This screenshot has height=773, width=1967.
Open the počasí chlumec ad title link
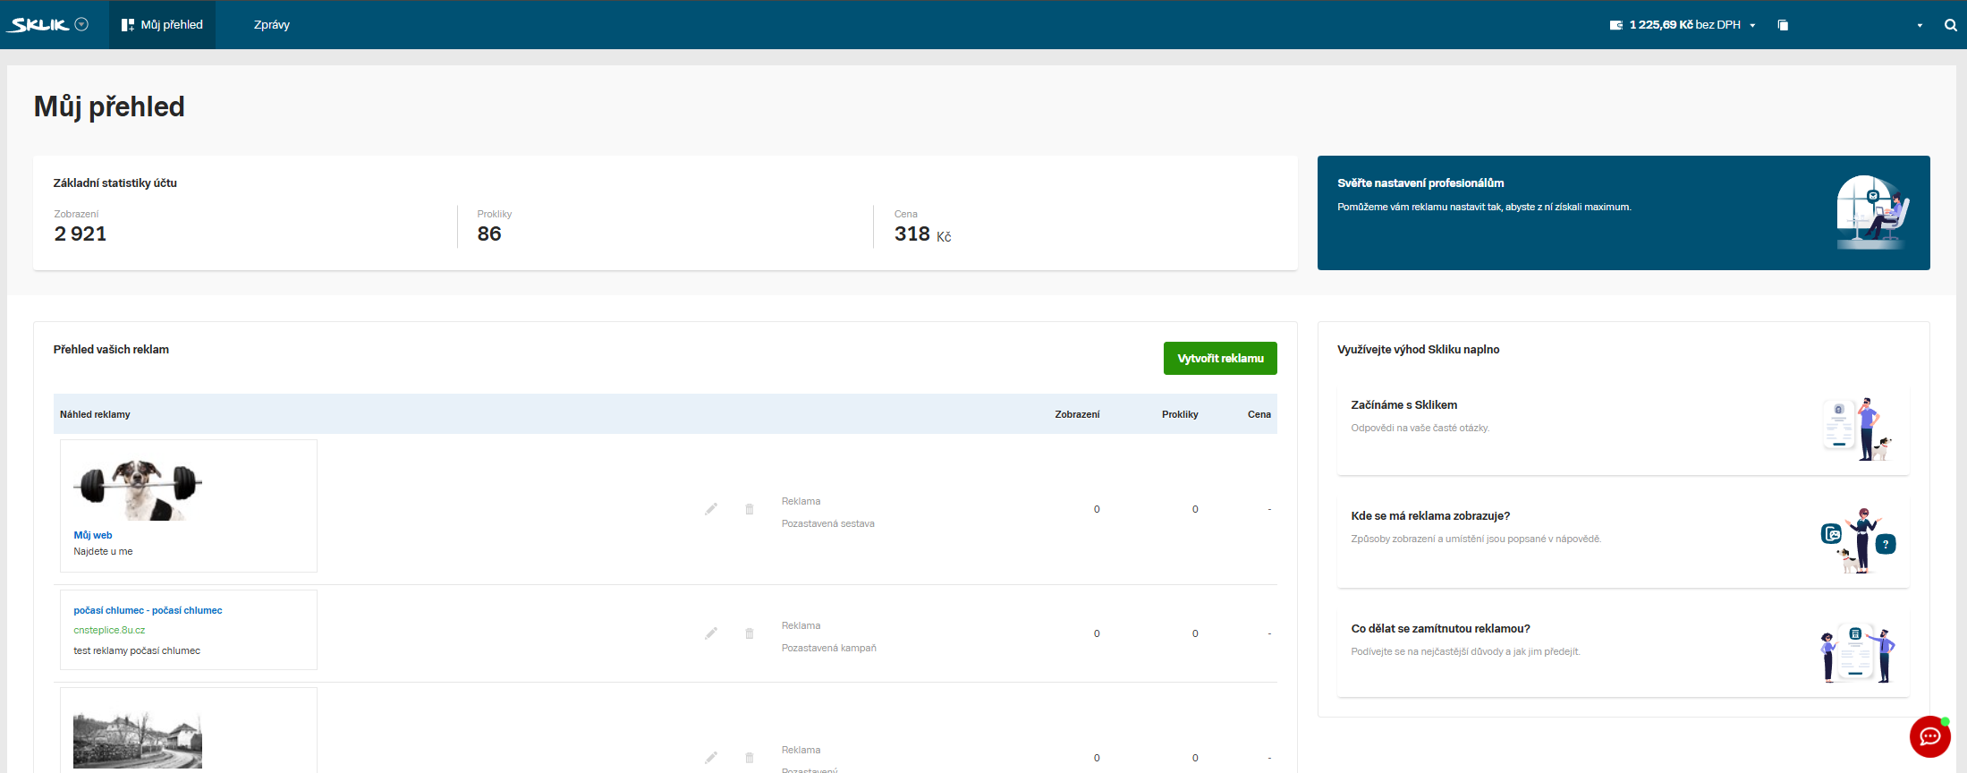(x=148, y=610)
